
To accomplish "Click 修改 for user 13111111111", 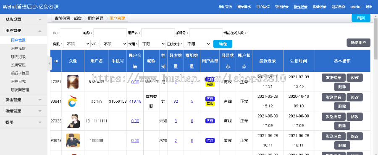I will tap(354, 117).
